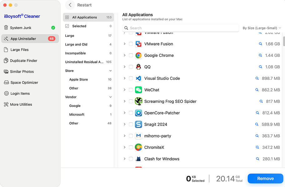Check the QQ checkbox
This screenshot has height=187, width=285.
click(131, 67)
